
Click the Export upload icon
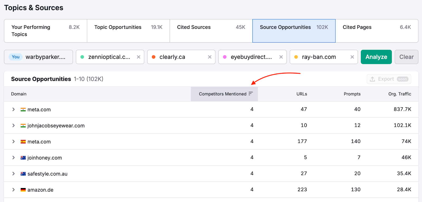coord(372,79)
